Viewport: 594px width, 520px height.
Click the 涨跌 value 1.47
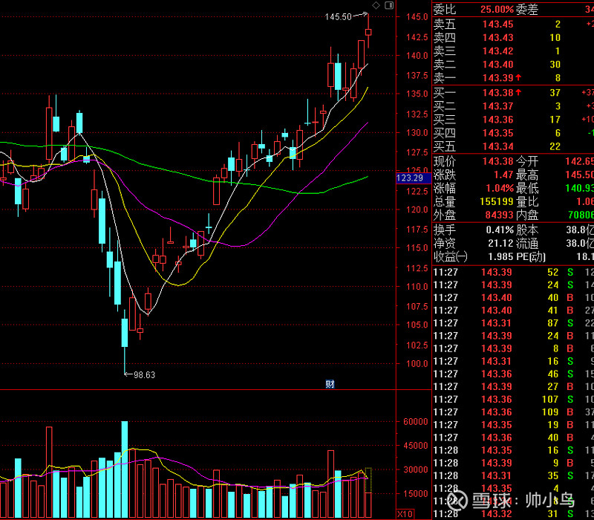click(x=503, y=175)
